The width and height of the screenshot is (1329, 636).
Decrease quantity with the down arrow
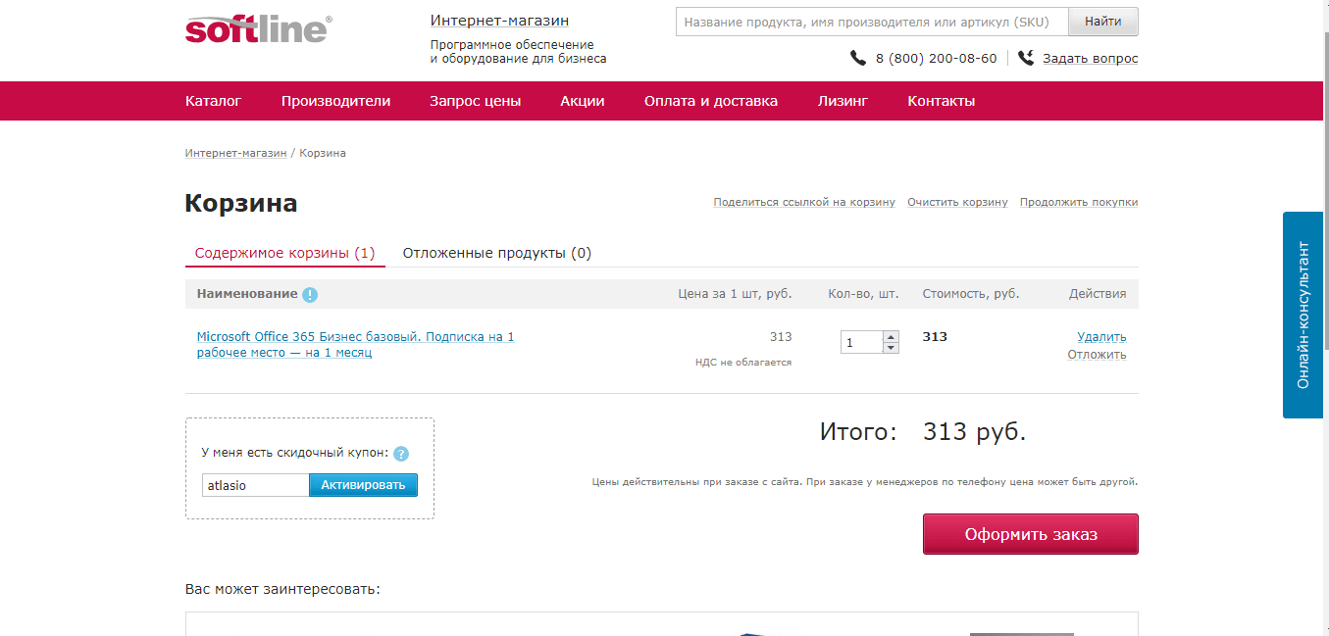tap(891, 348)
